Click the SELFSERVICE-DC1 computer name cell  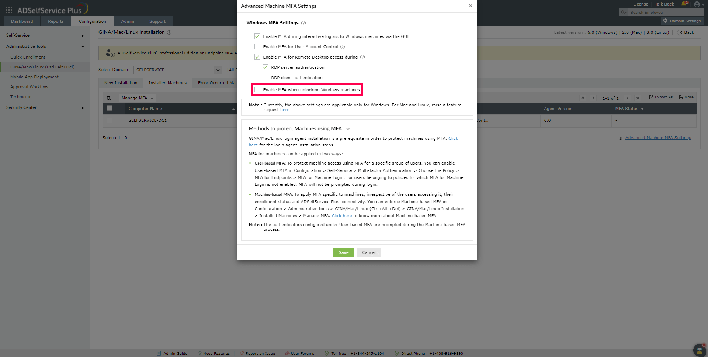[147, 120]
